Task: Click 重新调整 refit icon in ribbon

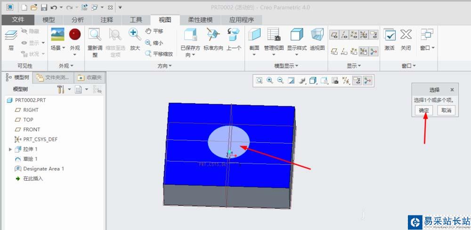Action: point(95,35)
